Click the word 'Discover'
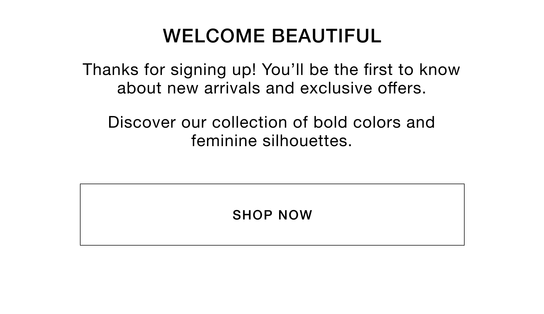This screenshot has height=314, width=544. pyautogui.click(x=142, y=122)
